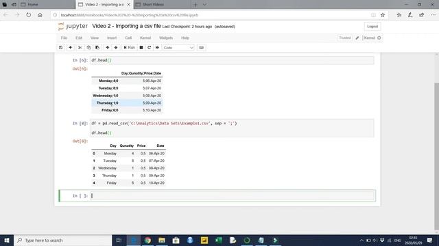This screenshot has width=439, height=246.
Task: Click the Type here to search box
Action: (x=62, y=240)
